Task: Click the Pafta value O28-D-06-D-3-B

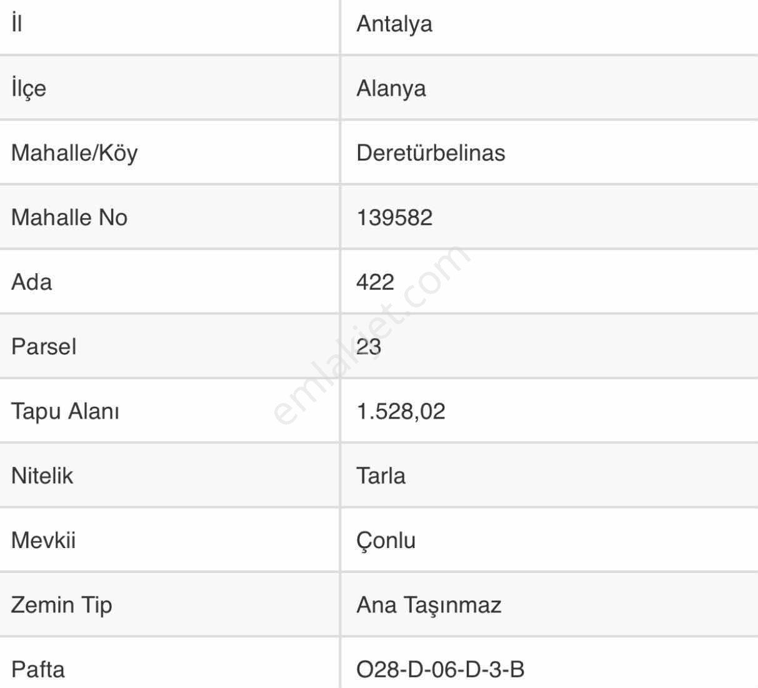Action: pos(440,670)
